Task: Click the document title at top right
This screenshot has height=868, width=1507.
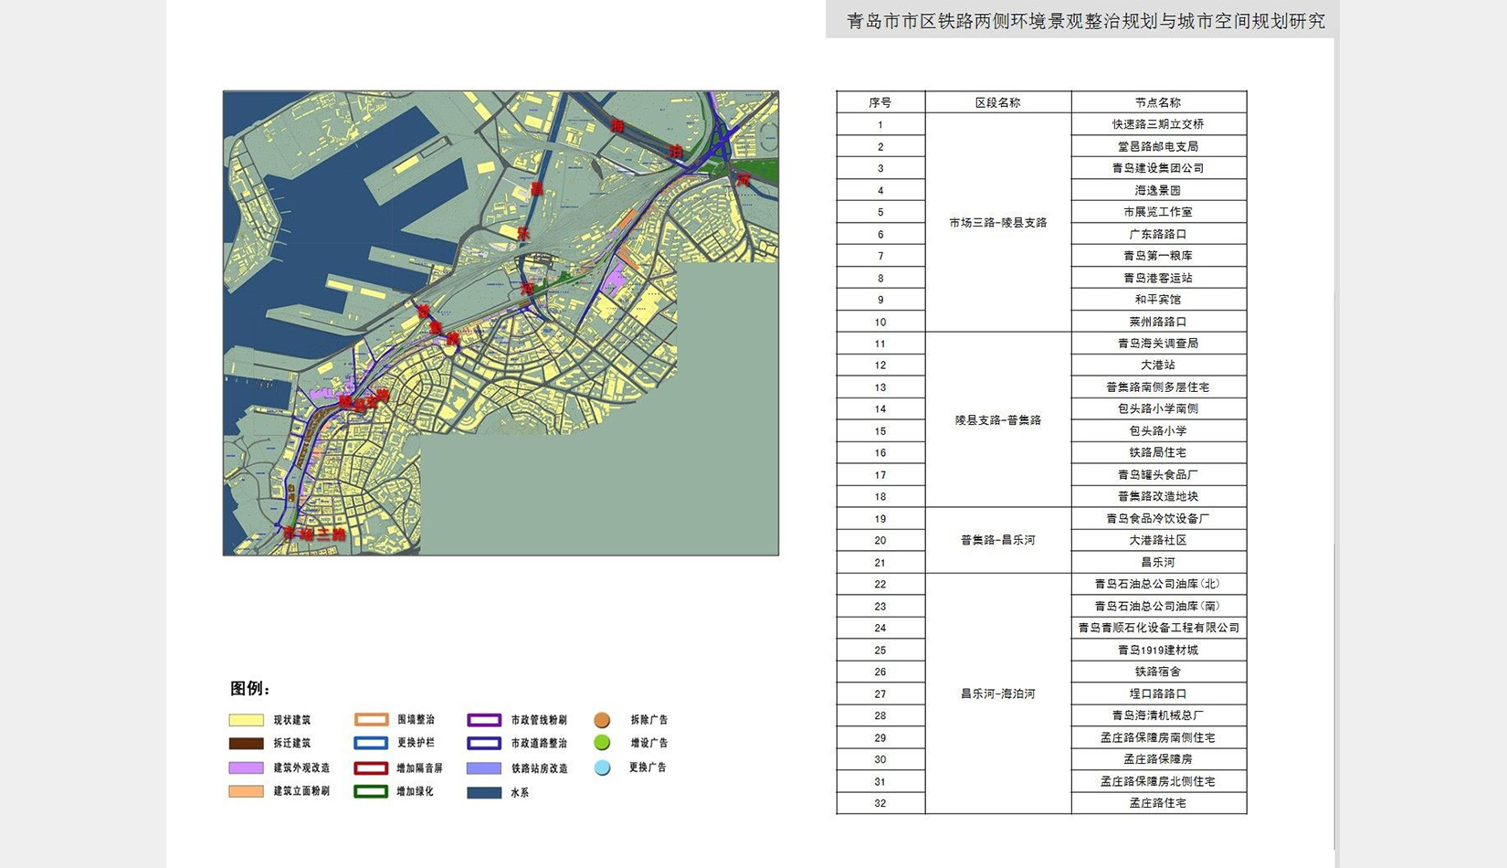Action: coord(1085,20)
